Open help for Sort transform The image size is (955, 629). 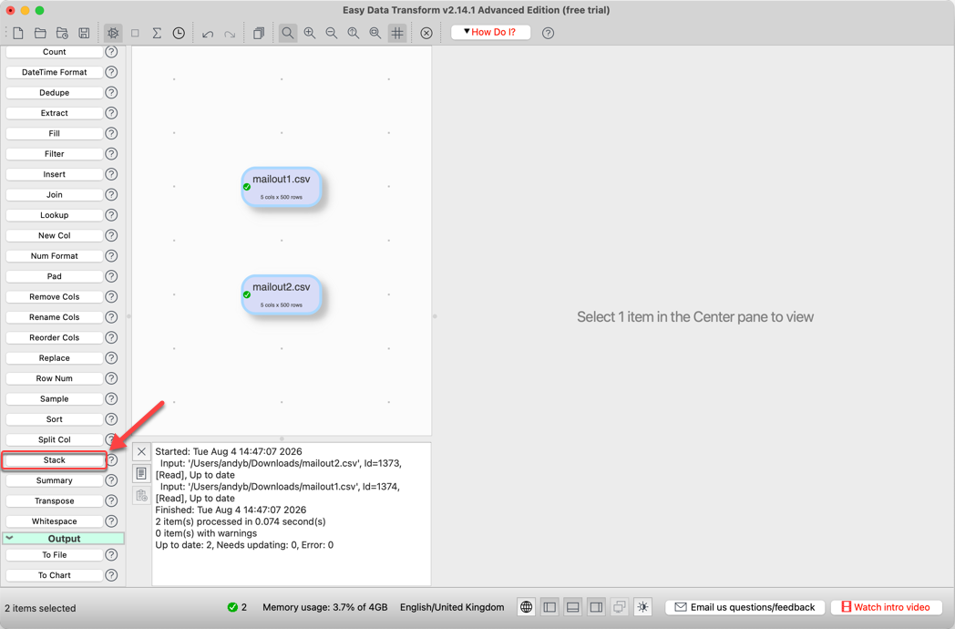[111, 419]
